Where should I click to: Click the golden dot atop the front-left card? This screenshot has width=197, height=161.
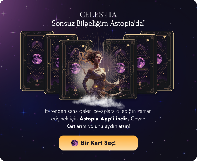pos(83,46)
